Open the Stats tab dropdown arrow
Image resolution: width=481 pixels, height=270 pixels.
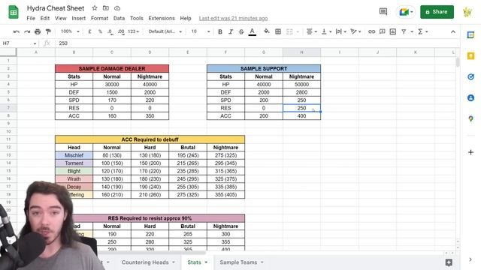(x=206, y=262)
